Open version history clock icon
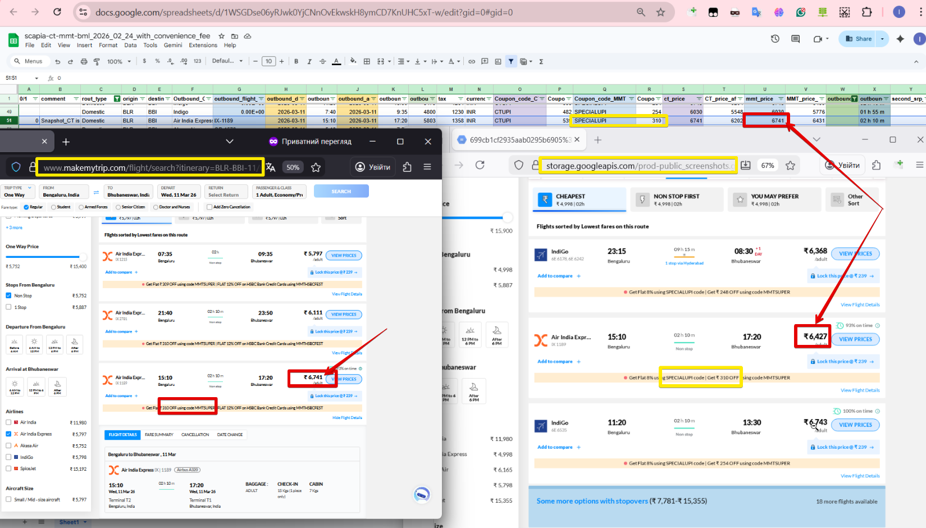The width and height of the screenshot is (926, 528). 775,39
